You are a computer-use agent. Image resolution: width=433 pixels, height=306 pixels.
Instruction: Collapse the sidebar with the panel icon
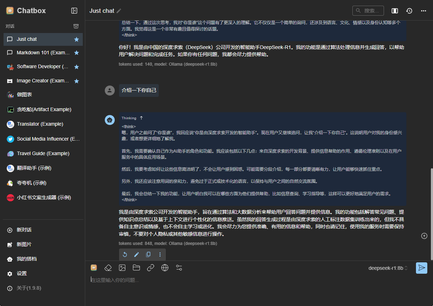(74, 11)
